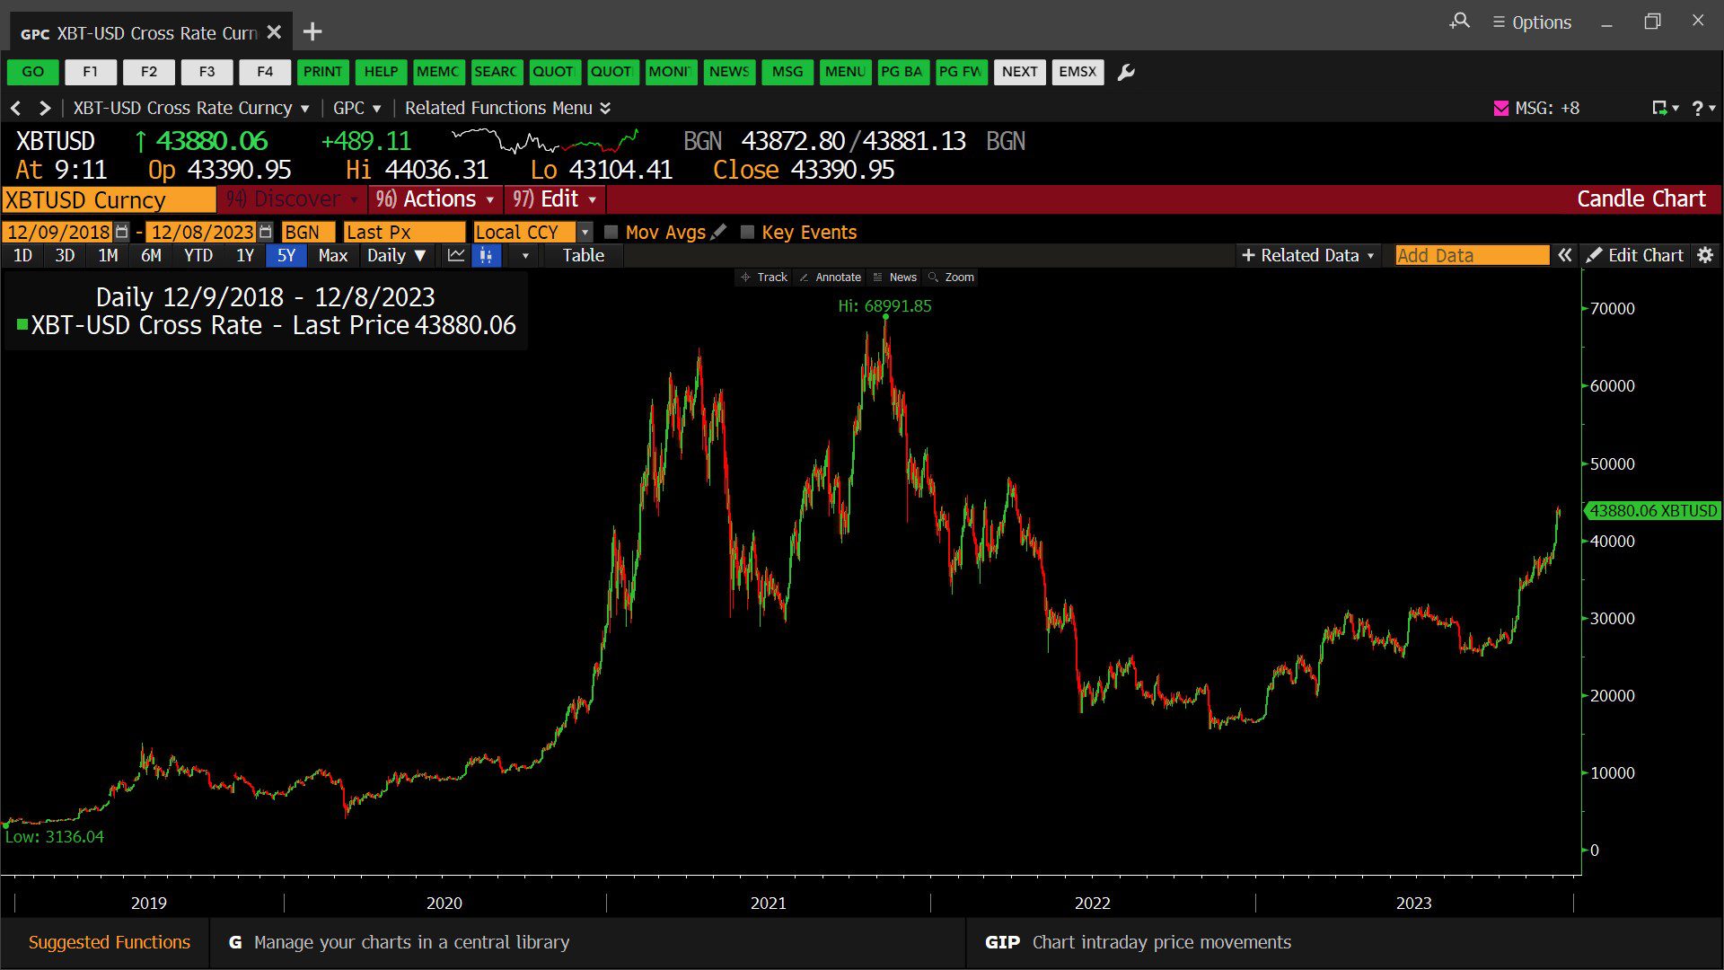The height and width of the screenshot is (970, 1724).
Task: Expand the chart type dropdown arrow
Action: click(x=525, y=255)
